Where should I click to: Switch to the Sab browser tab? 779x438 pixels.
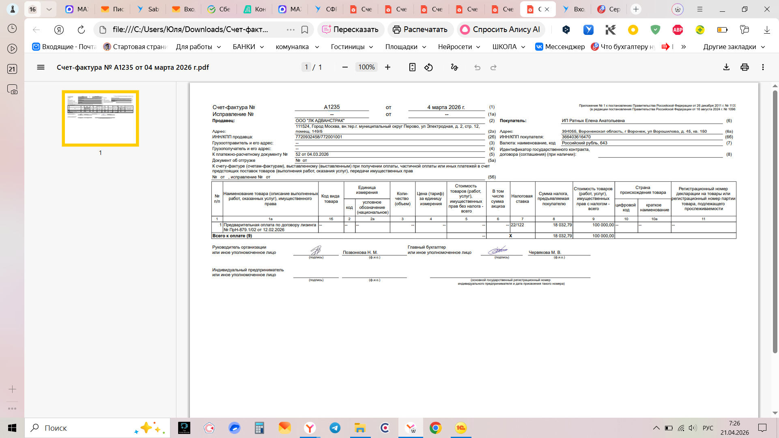pyautogui.click(x=148, y=9)
